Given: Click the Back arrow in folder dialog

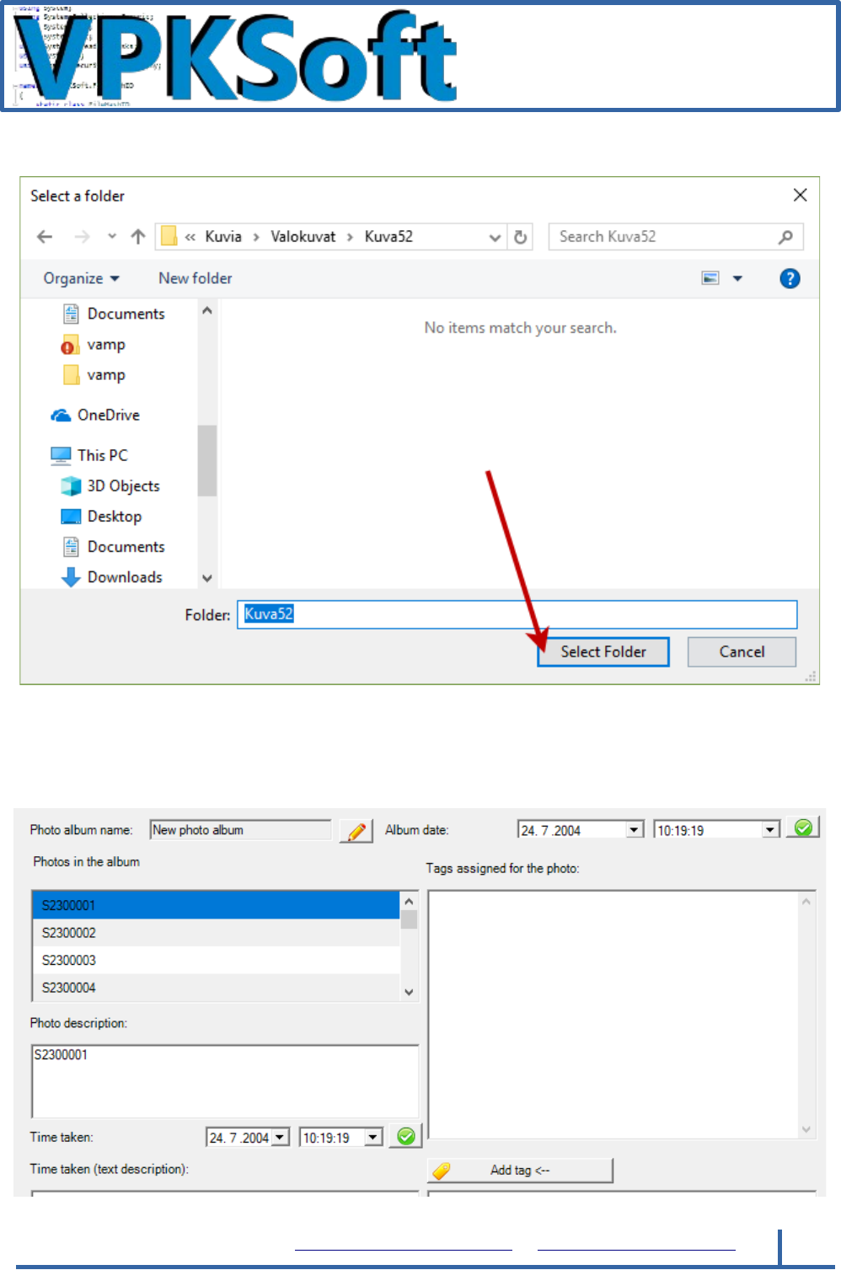Looking at the screenshot, I should point(45,237).
